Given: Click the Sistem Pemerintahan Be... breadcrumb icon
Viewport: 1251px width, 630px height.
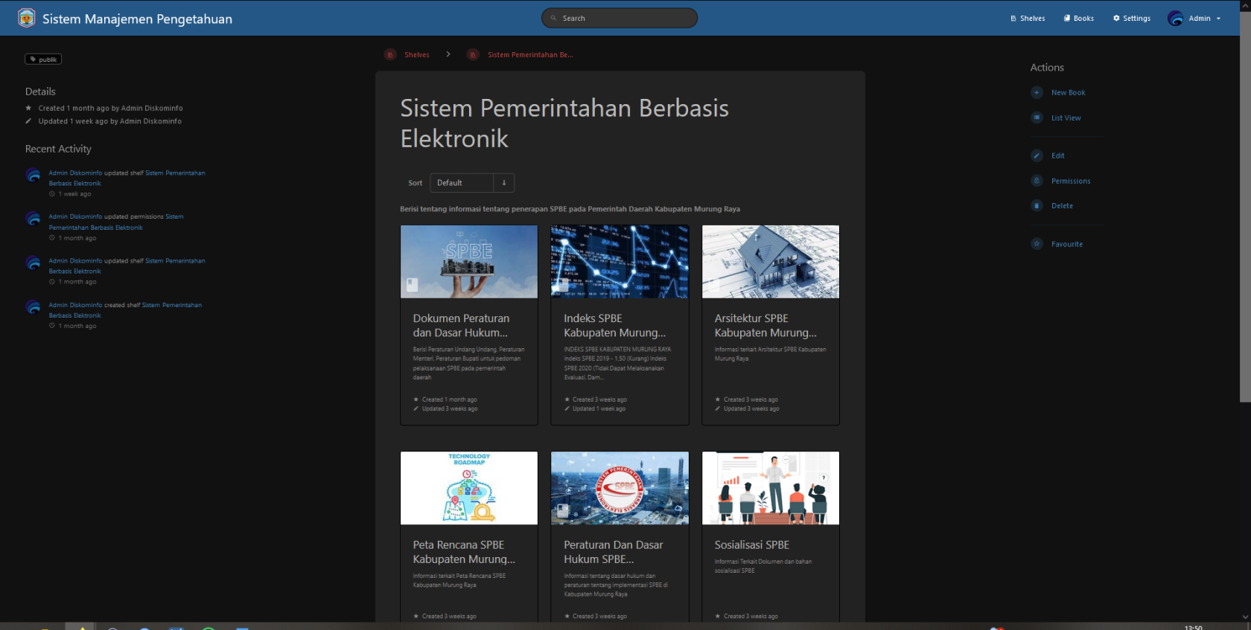Looking at the screenshot, I should (473, 54).
